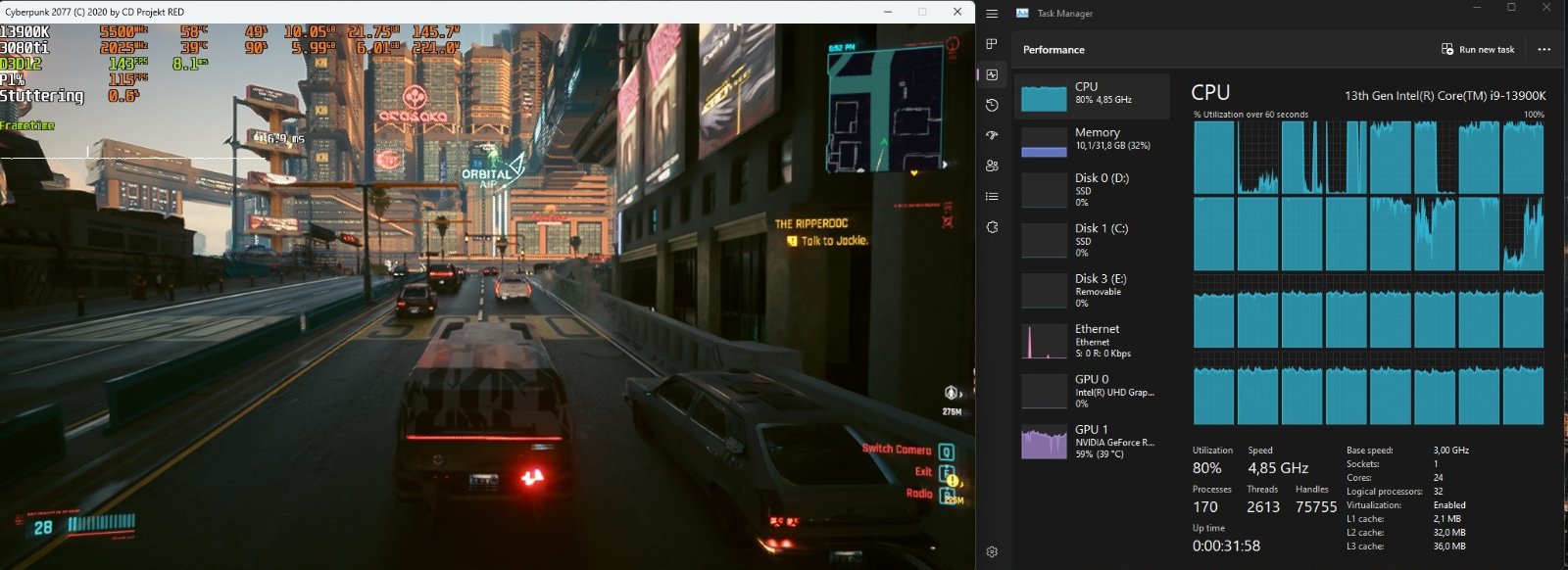Select GPU 0 Intel UHD Graphics entry
The image size is (1568, 570).
[1092, 391]
